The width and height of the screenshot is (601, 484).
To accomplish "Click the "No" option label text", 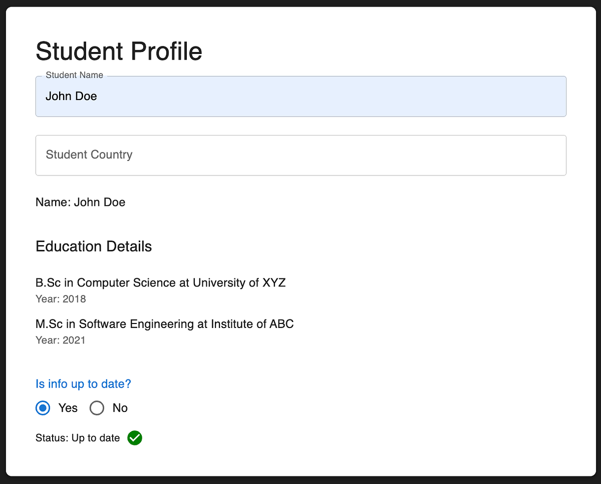I will coord(120,408).
